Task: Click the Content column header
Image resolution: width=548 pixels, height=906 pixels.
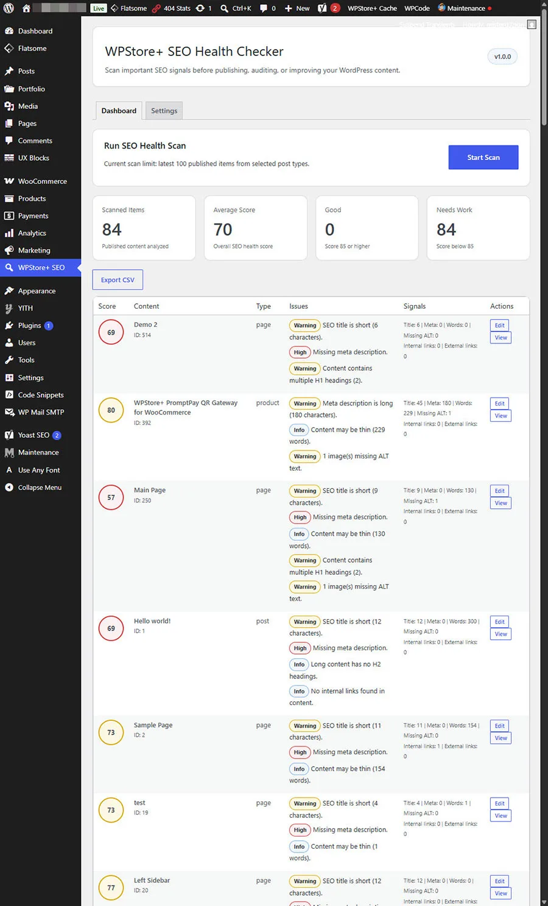Action: pyautogui.click(x=146, y=306)
